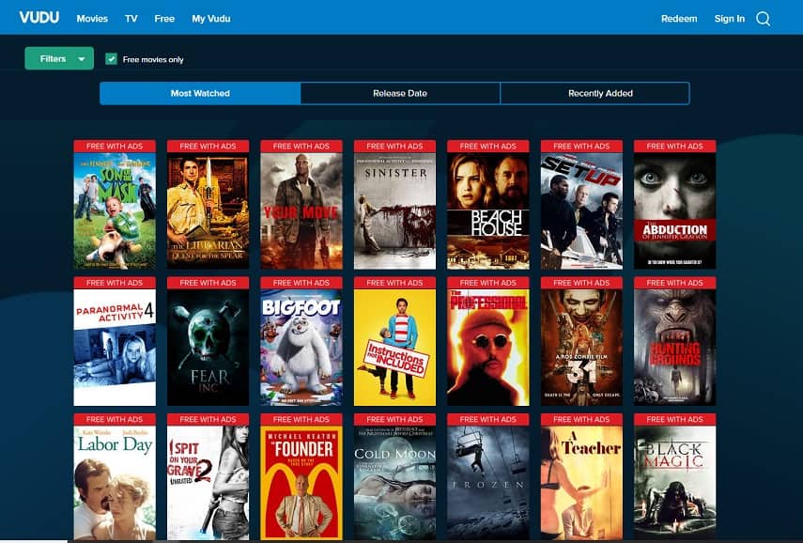Open the Paranormal Activity 4 poster
The width and height of the screenshot is (803, 543).
[115, 348]
